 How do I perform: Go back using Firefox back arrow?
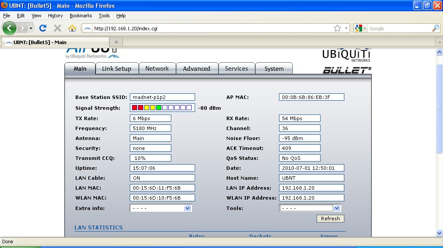point(10,28)
